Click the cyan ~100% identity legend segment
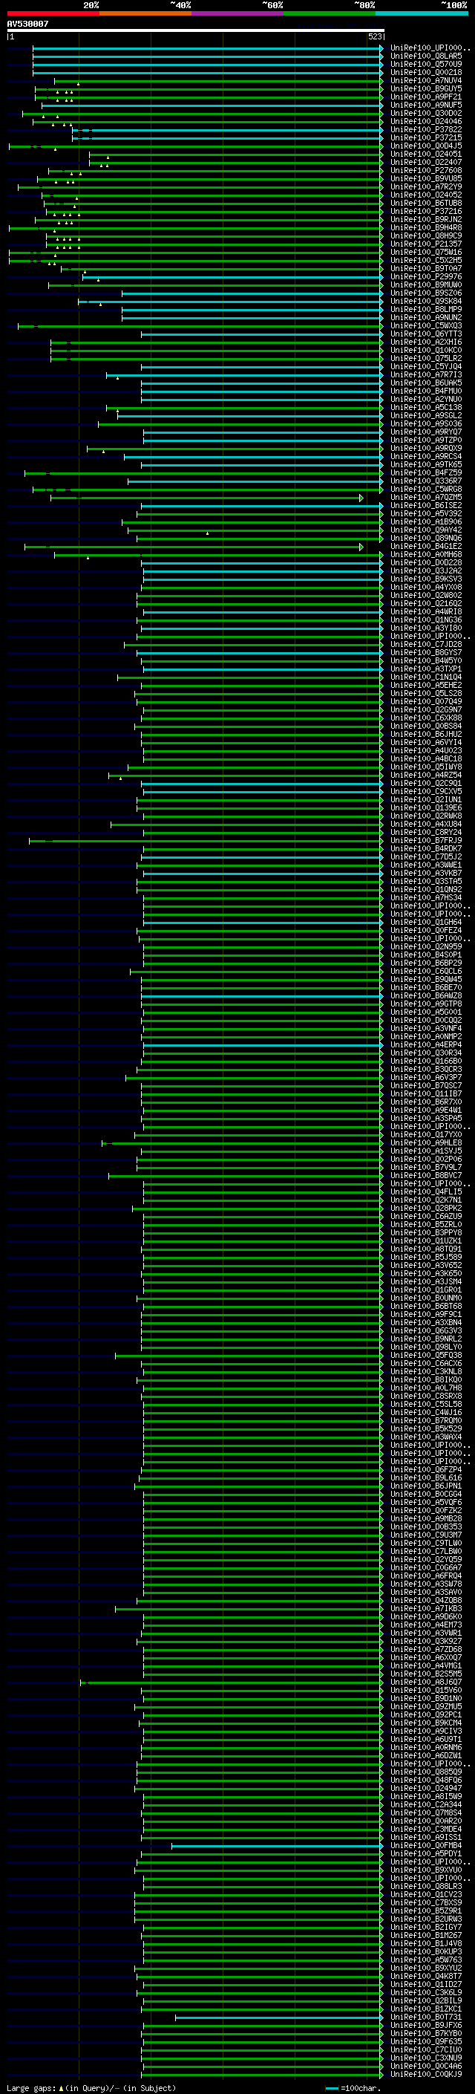Viewport: 475px width, 2094px height. tap(421, 13)
